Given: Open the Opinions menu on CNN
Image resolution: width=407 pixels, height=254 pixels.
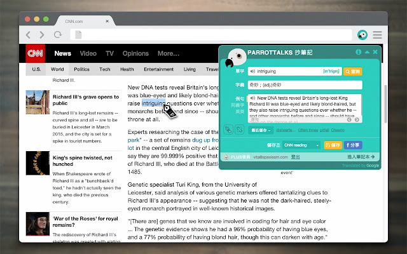Looking at the screenshot, I should coord(135,53).
